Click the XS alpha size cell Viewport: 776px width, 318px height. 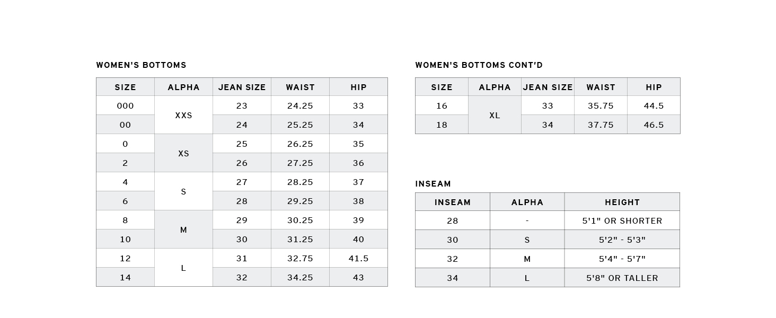coord(183,153)
